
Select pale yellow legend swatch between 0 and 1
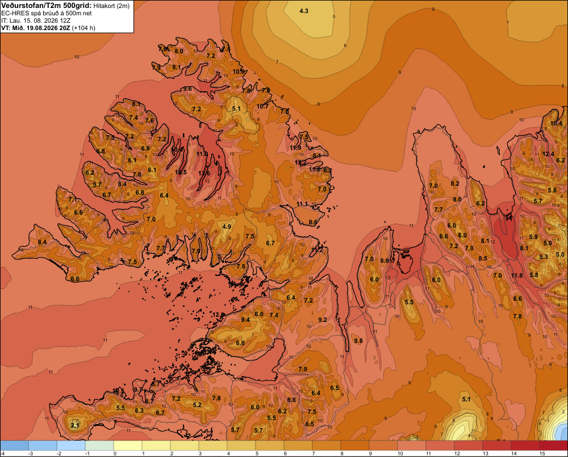coord(128,446)
